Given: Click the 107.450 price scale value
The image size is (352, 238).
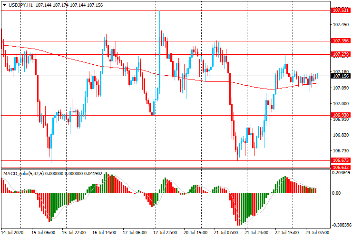Looking at the screenshot, I should 341,25.
